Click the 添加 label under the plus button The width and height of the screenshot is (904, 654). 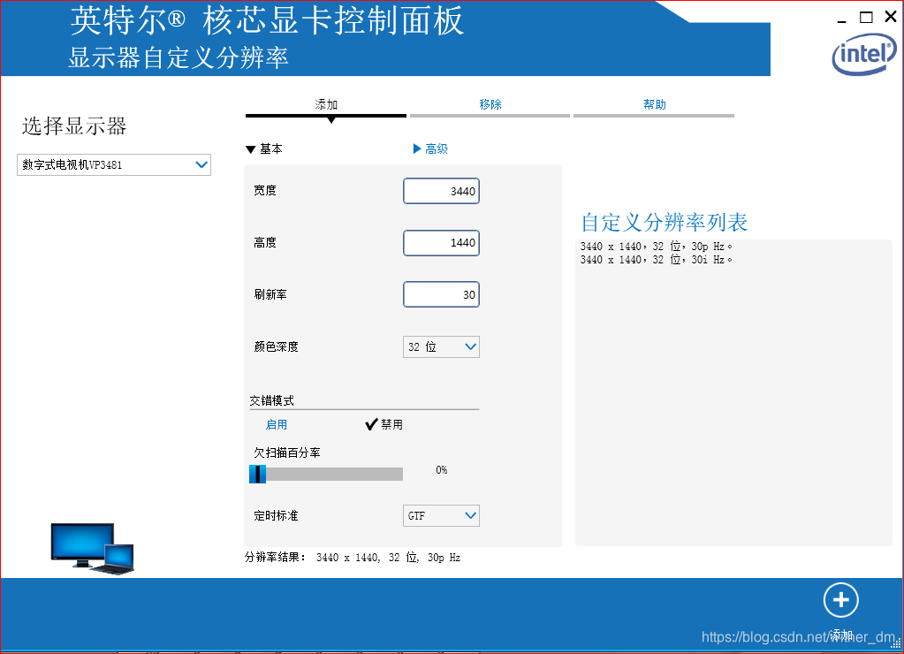pos(841,635)
